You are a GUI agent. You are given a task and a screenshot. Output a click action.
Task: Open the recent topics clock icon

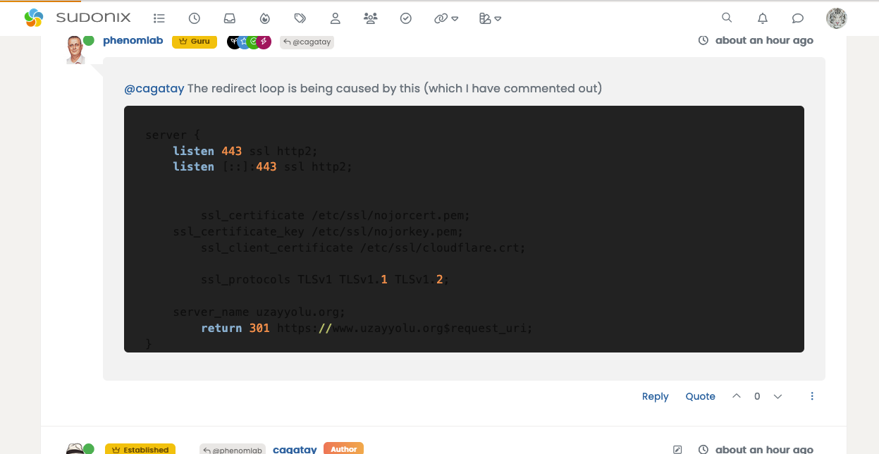click(195, 19)
